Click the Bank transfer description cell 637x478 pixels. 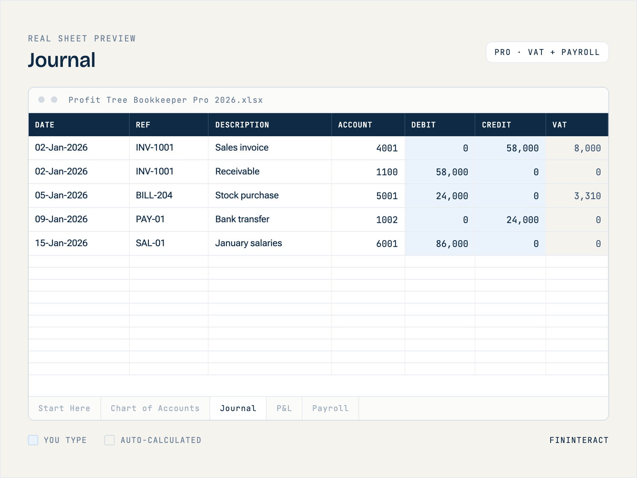pyautogui.click(x=270, y=219)
